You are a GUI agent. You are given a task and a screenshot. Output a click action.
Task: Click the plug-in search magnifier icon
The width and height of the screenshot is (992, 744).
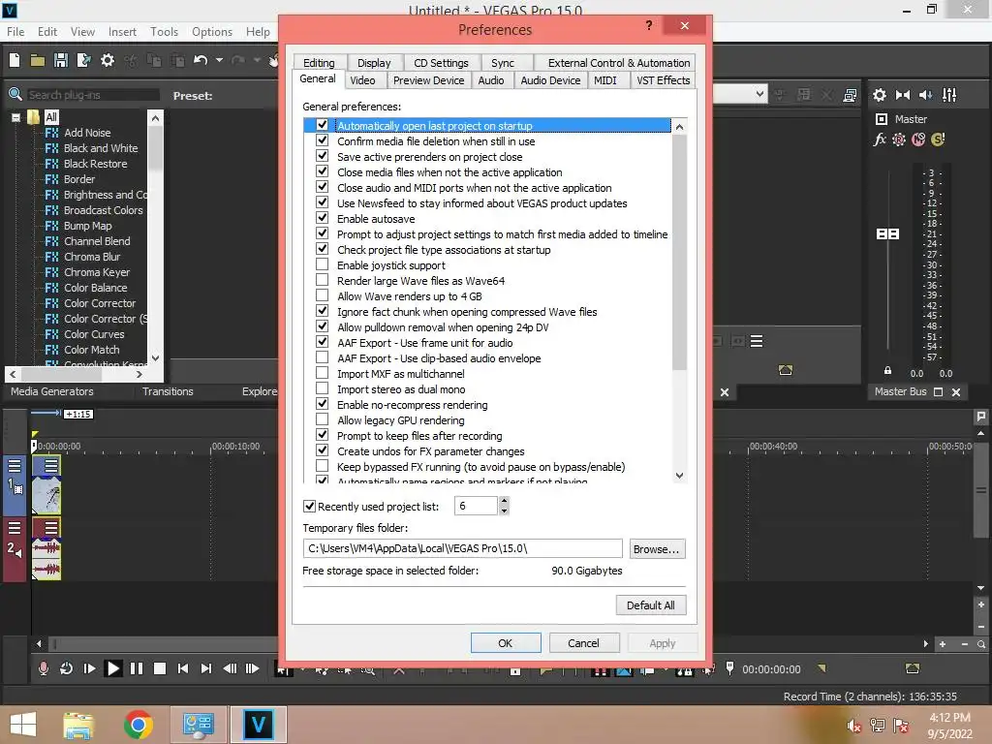pyautogui.click(x=15, y=95)
